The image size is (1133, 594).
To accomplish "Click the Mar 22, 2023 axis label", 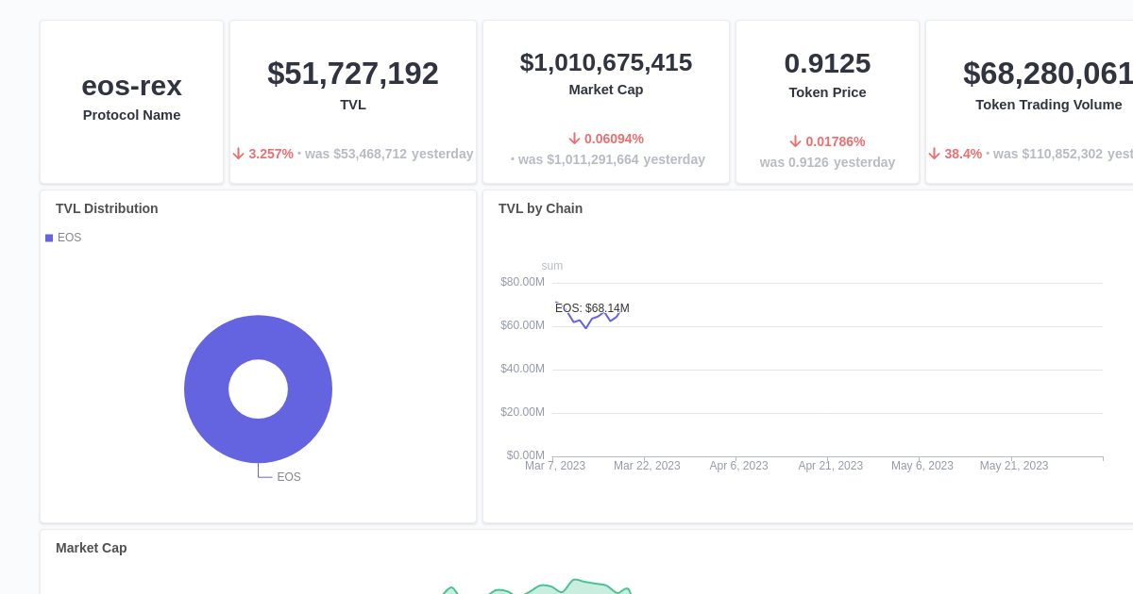I will [647, 465].
